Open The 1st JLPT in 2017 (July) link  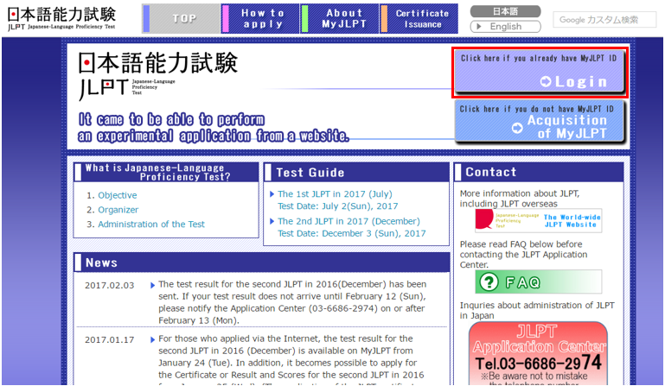point(335,194)
